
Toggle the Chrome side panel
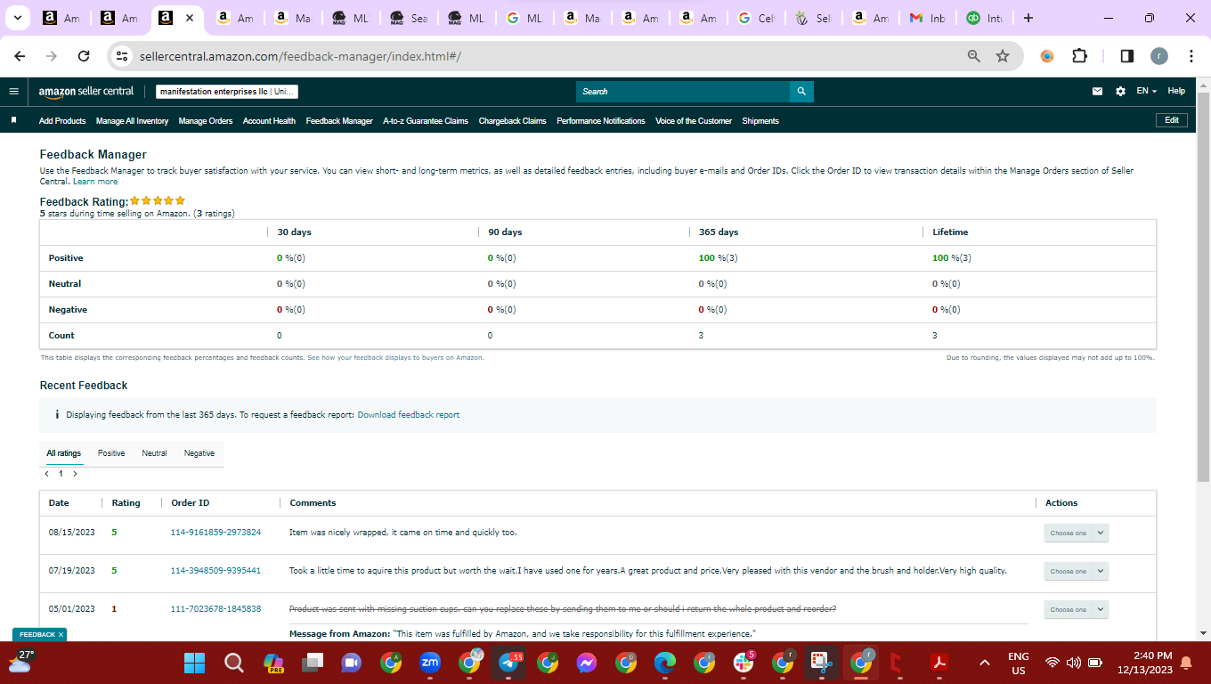point(1126,56)
